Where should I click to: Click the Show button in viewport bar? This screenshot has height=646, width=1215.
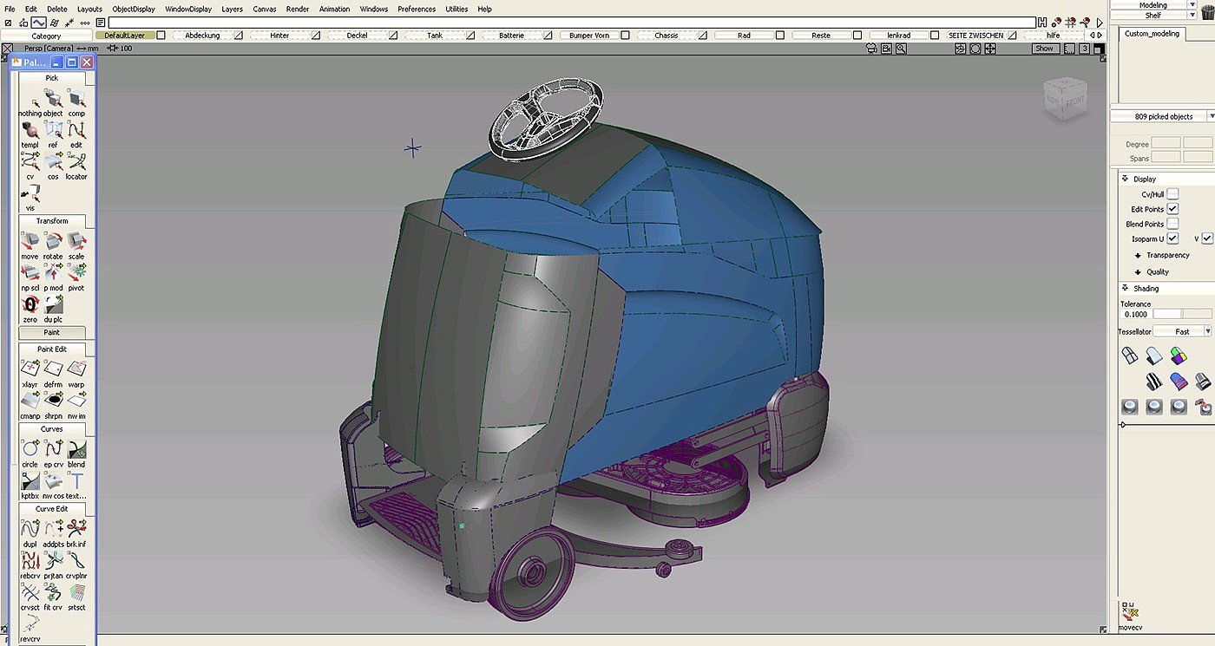(1044, 49)
